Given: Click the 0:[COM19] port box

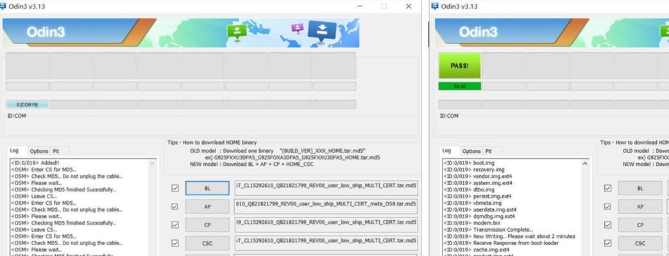Looking at the screenshot, I should [27, 104].
